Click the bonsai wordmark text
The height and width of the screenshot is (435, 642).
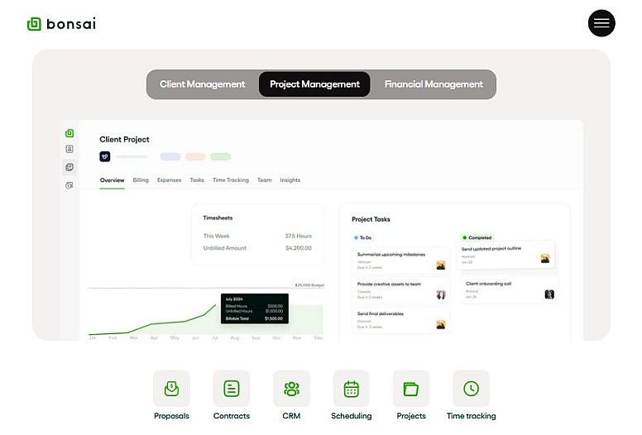(71, 24)
